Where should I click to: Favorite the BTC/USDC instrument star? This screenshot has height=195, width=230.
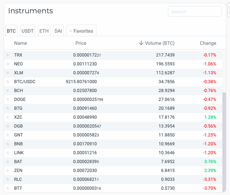(8, 82)
